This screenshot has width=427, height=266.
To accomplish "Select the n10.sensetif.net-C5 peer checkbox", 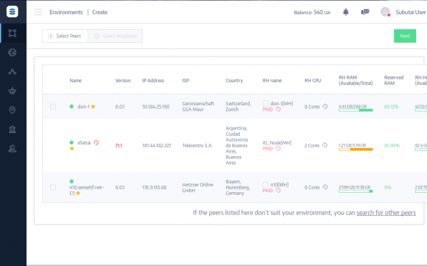I will pos(53,187).
